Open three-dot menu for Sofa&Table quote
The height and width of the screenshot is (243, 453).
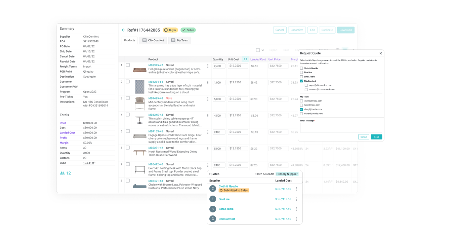pos(296,209)
